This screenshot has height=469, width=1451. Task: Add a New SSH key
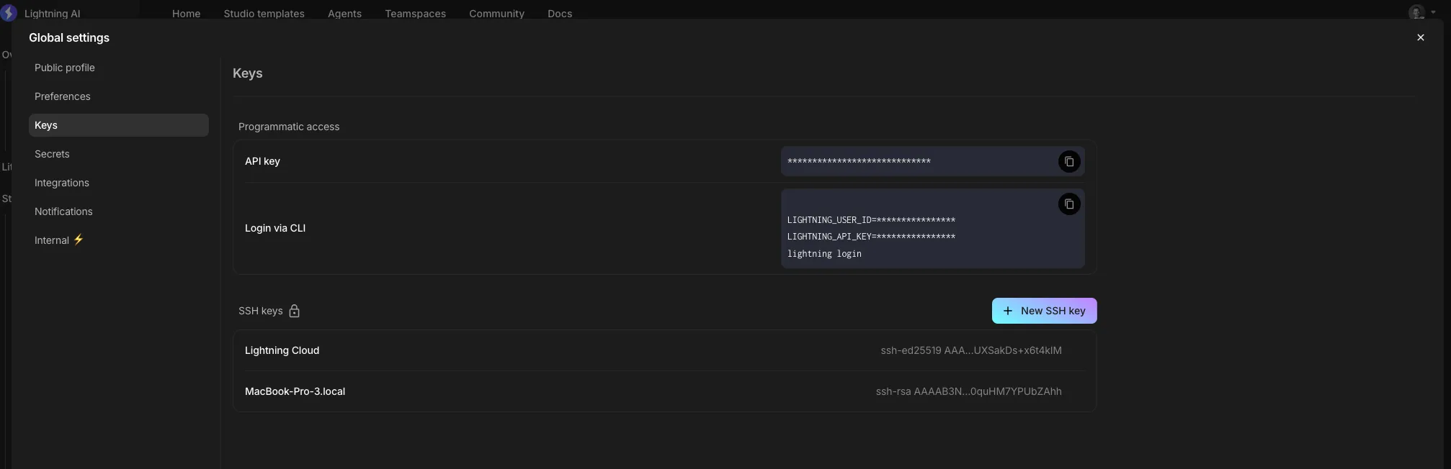point(1044,311)
